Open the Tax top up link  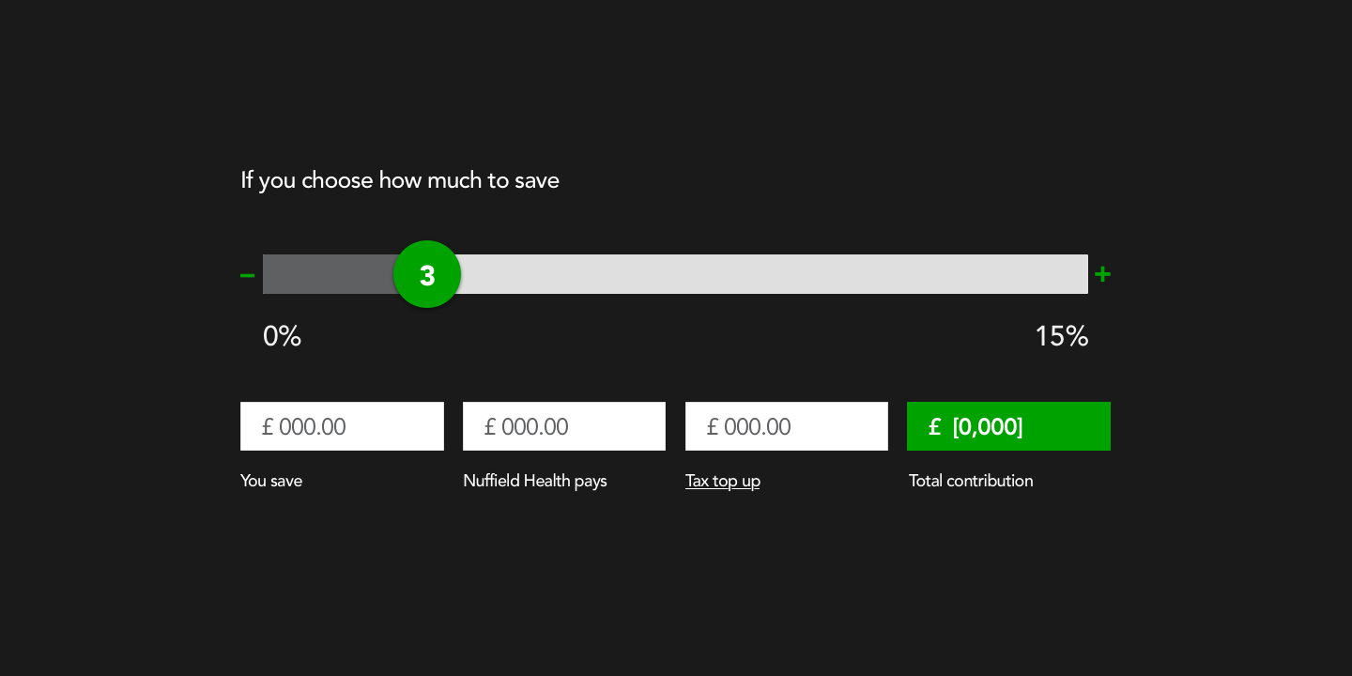pos(723,481)
